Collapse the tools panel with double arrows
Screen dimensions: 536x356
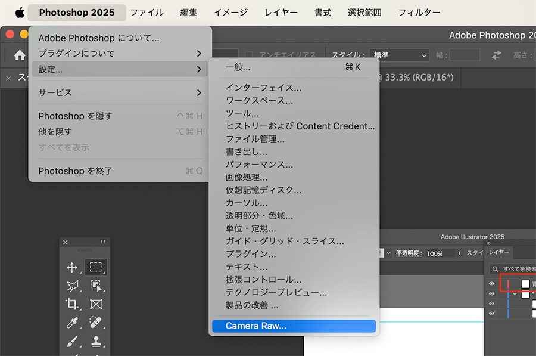(103, 242)
